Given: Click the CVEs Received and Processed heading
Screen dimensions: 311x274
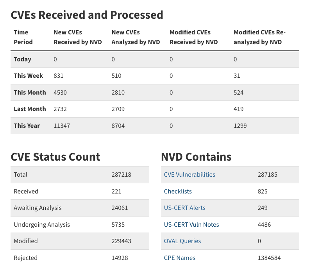Looking at the screenshot, I should [87, 15].
